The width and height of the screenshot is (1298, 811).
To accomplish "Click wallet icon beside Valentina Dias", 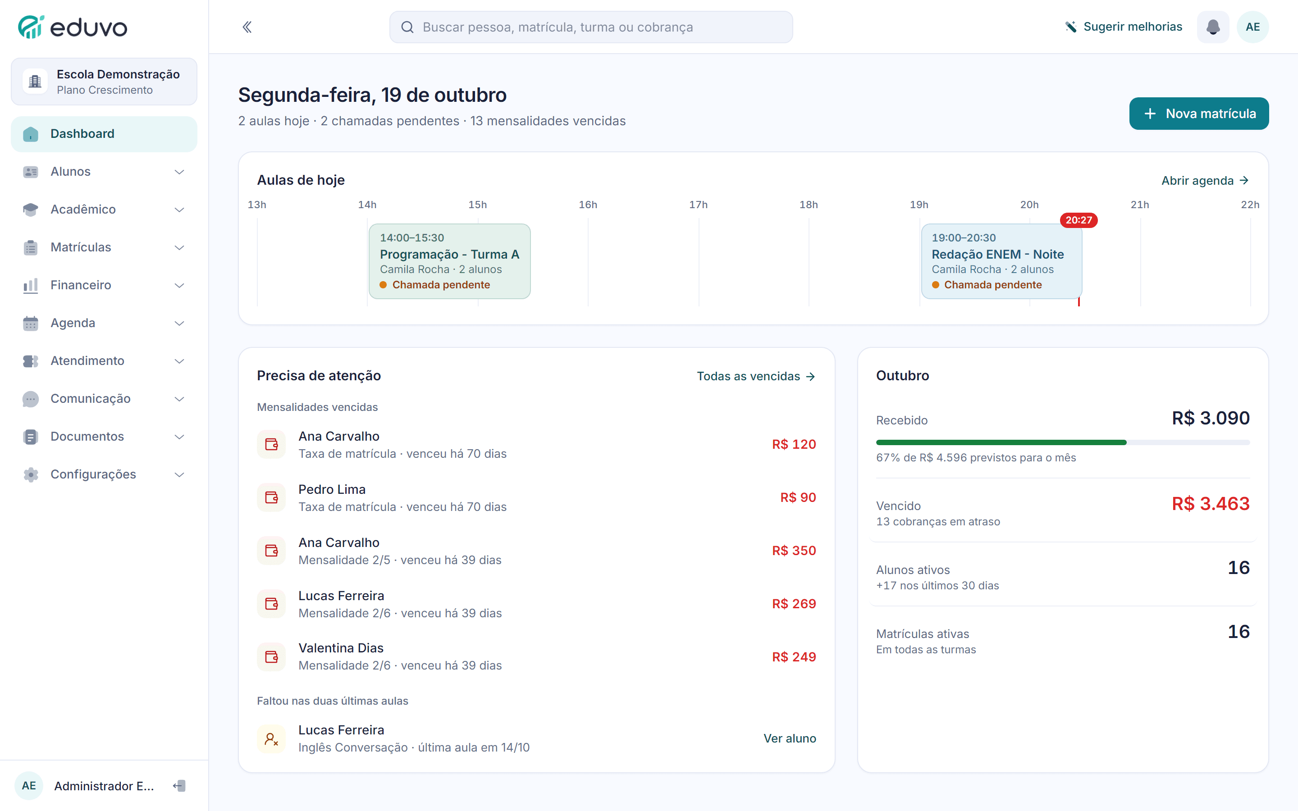I will click(271, 657).
